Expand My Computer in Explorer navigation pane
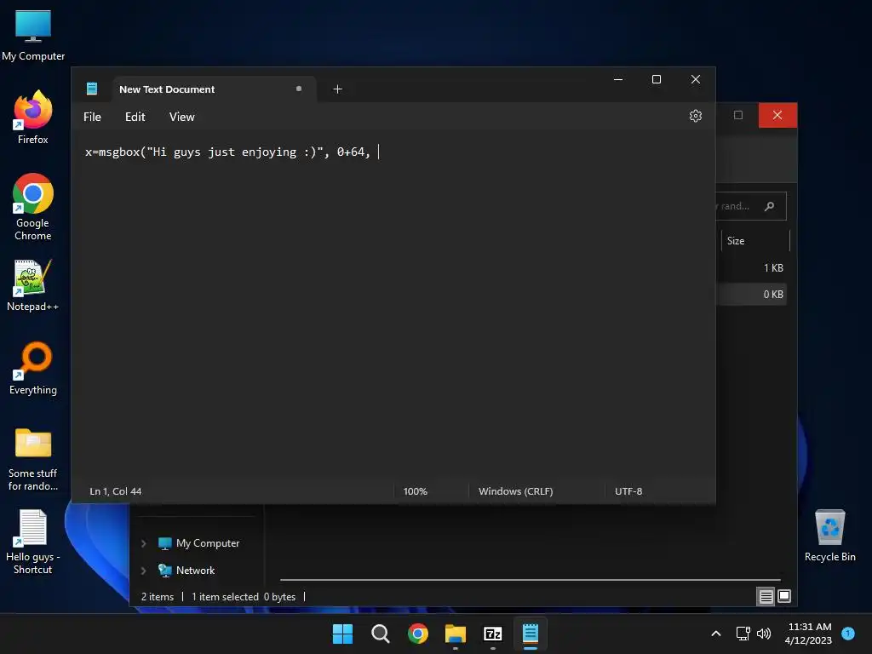The image size is (872, 654). tap(143, 543)
